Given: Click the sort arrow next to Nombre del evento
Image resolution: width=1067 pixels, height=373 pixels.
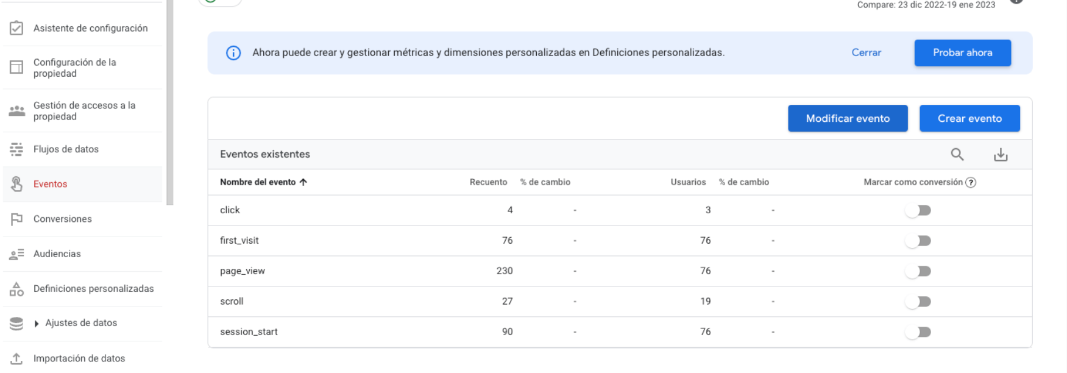Looking at the screenshot, I should point(303,182).
